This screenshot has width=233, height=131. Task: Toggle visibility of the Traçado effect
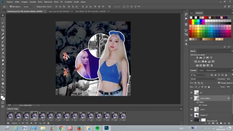pyautogui.click(x=200, y=105)
